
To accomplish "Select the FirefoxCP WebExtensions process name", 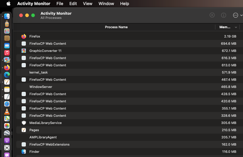I will [50, 144].
